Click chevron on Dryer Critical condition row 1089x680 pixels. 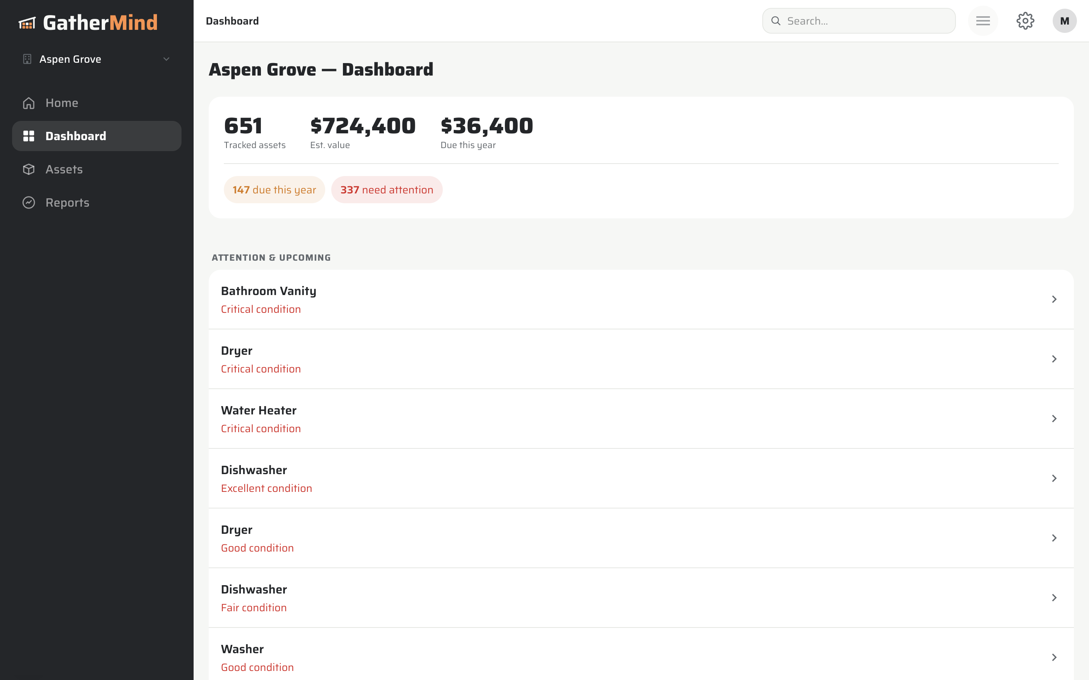[1054, 359]
